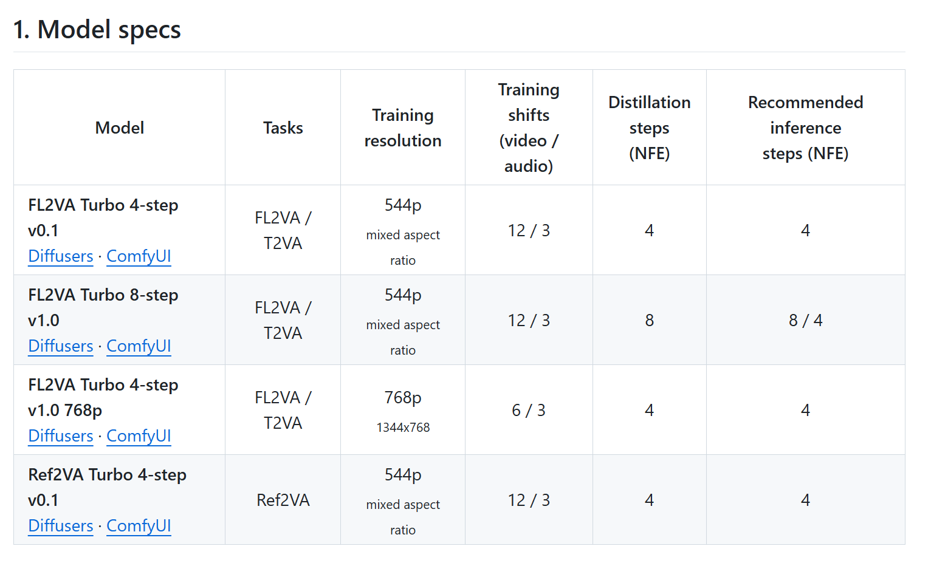Click the Model column header
931x563 pixels.
[120, 128]
